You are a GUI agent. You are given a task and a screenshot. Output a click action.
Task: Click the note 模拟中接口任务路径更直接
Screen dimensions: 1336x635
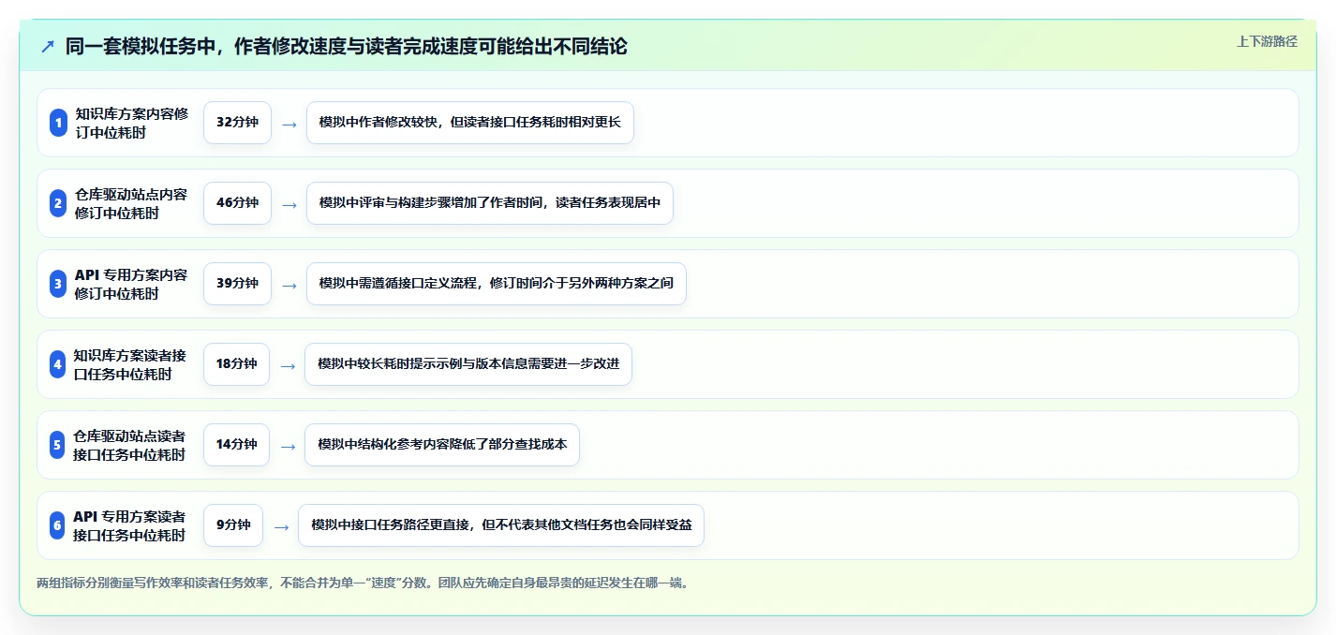pos(501,525)
